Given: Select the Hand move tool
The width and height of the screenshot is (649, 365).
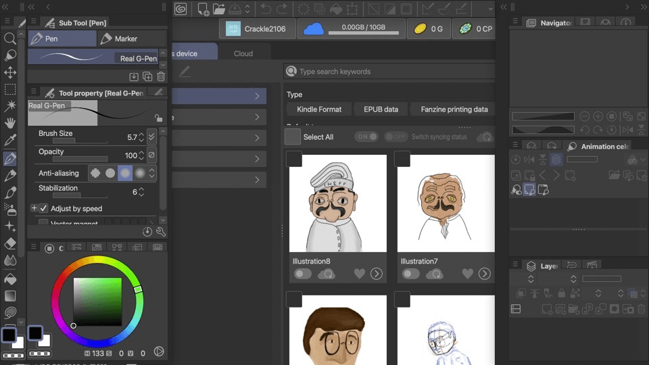Looking at the screenshot, I should click(10, 123).
